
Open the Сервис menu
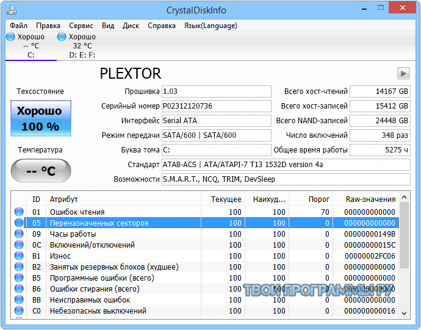(81, 26)
